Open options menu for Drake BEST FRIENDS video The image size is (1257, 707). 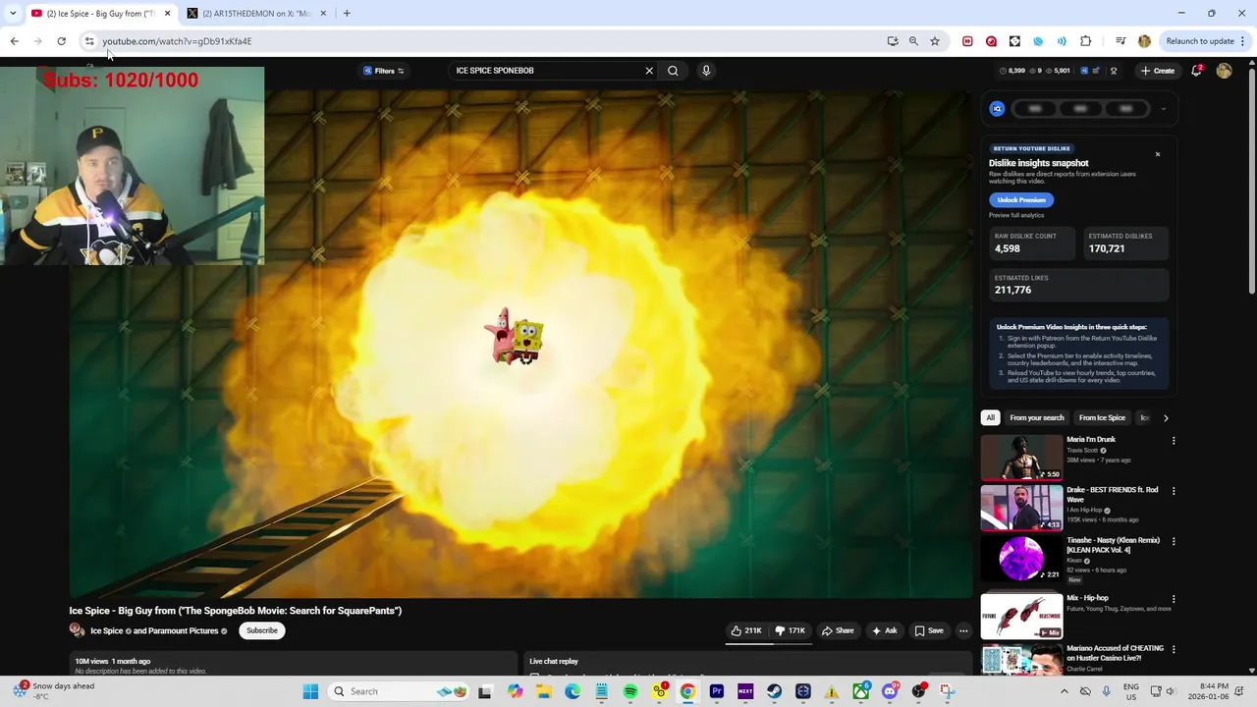(x=1174, y=491)
